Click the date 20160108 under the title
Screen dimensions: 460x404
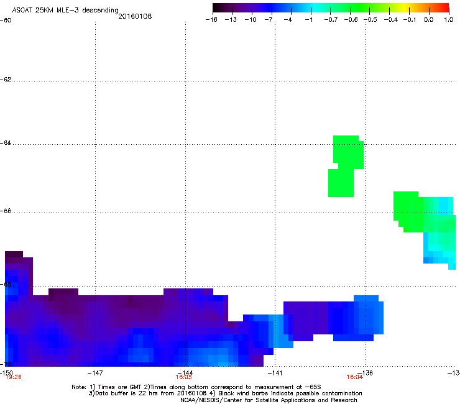point(135,16)
